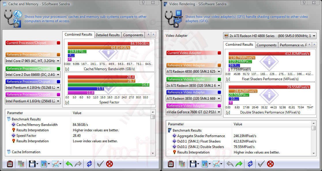Screen dimensions: 322x171
Task: Toggle the blue Reference Video Adapter indicator
Action: click(219, 92)
